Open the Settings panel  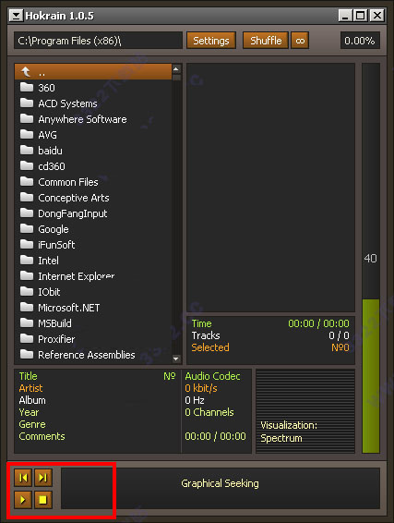point(211,41)
